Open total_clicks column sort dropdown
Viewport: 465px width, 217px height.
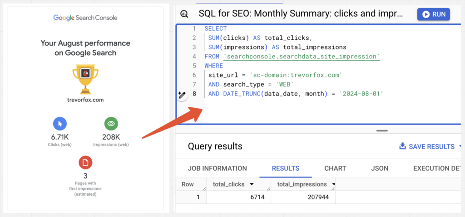coord(252,184)
